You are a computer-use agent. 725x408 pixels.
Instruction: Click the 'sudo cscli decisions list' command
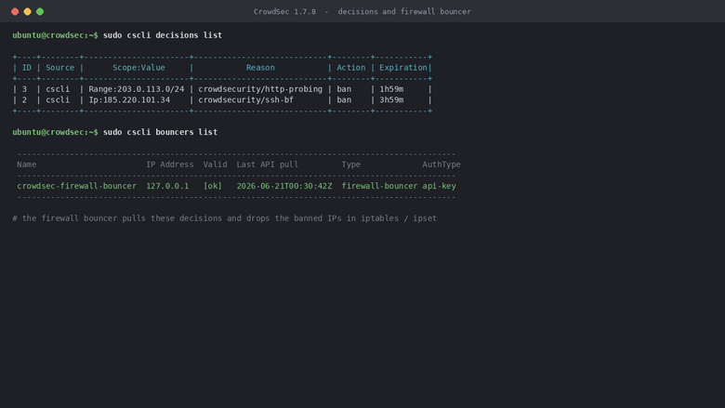[163, 35]
